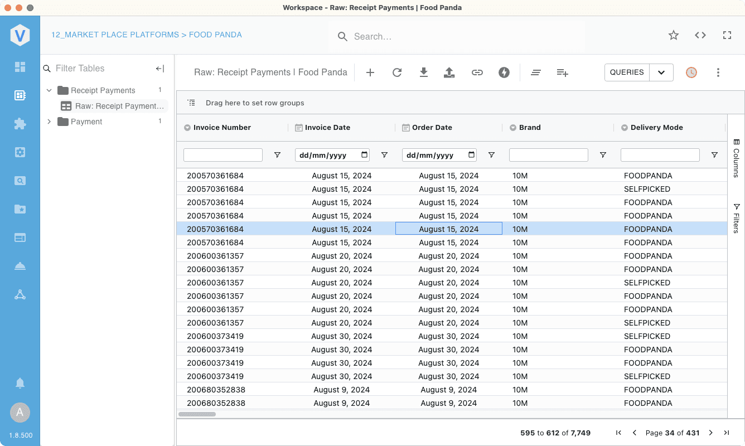
Task: Click the row groups drop area icon
Action: coord(191,103)
